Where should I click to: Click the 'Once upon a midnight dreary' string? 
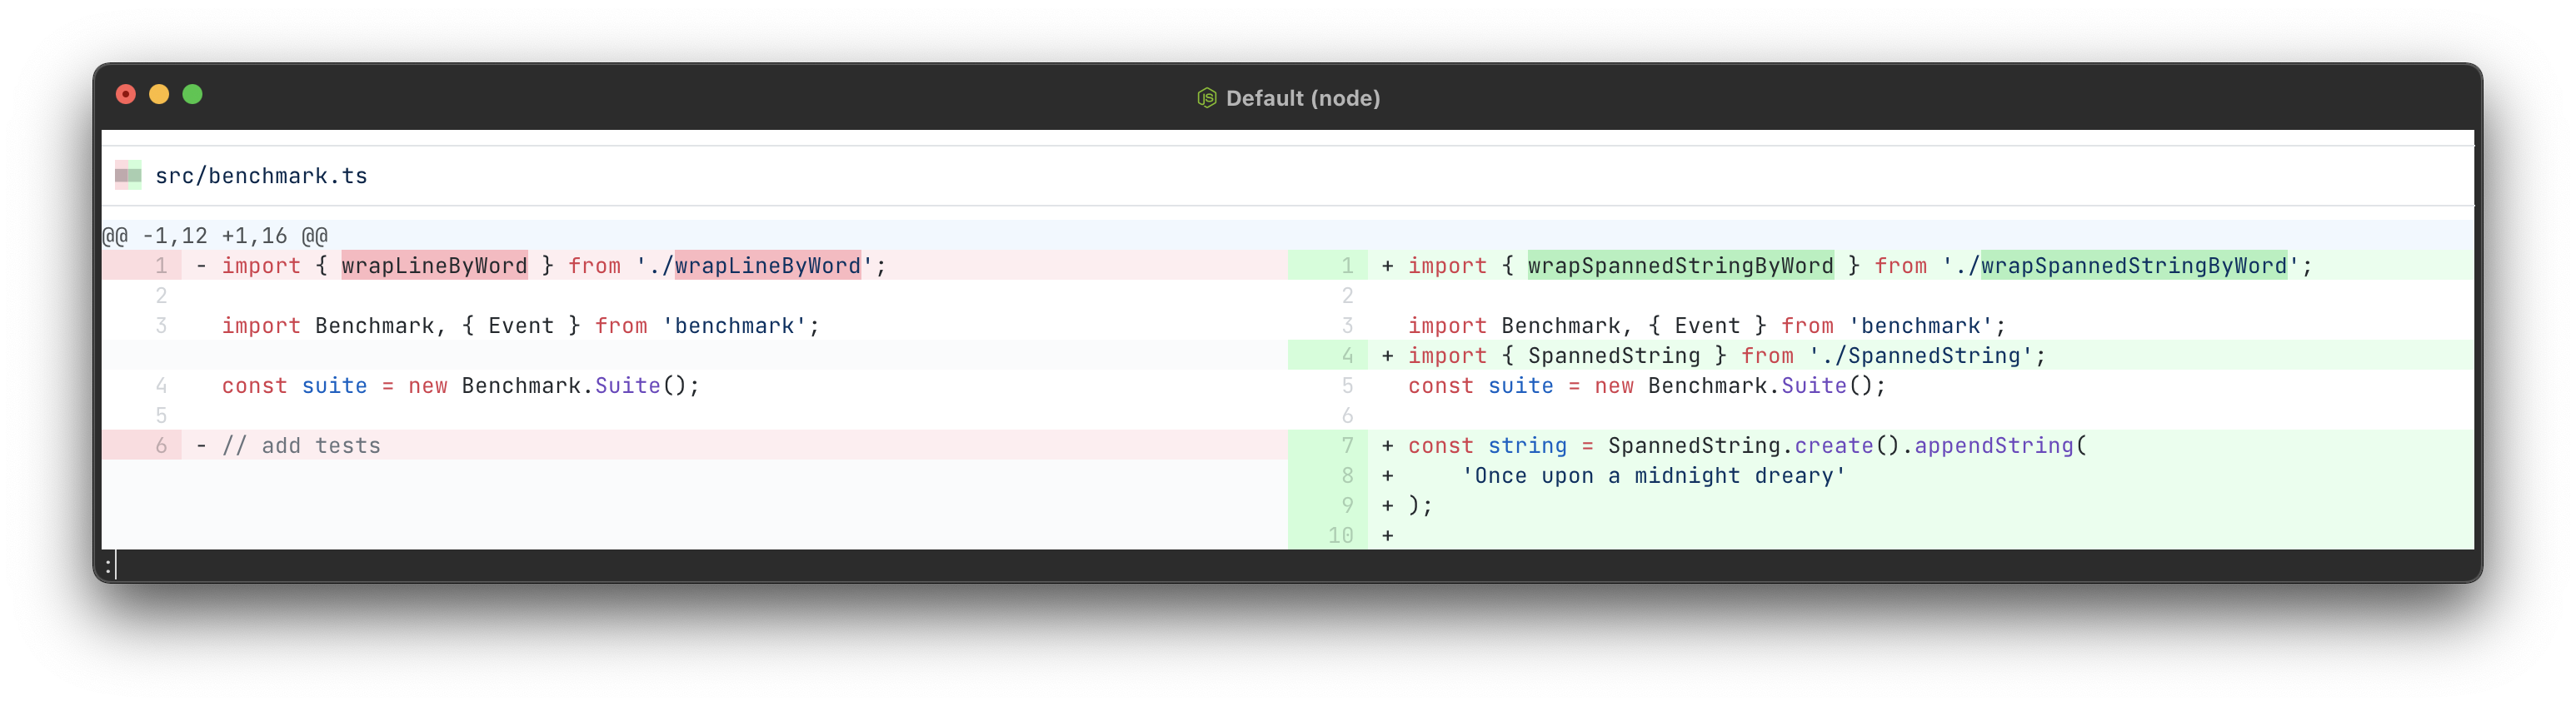click(1653, 476)
